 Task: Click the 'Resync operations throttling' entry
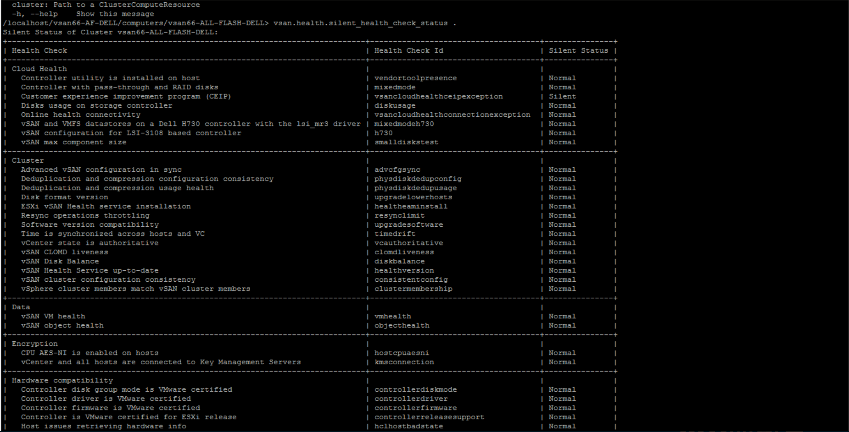(85, 215)
